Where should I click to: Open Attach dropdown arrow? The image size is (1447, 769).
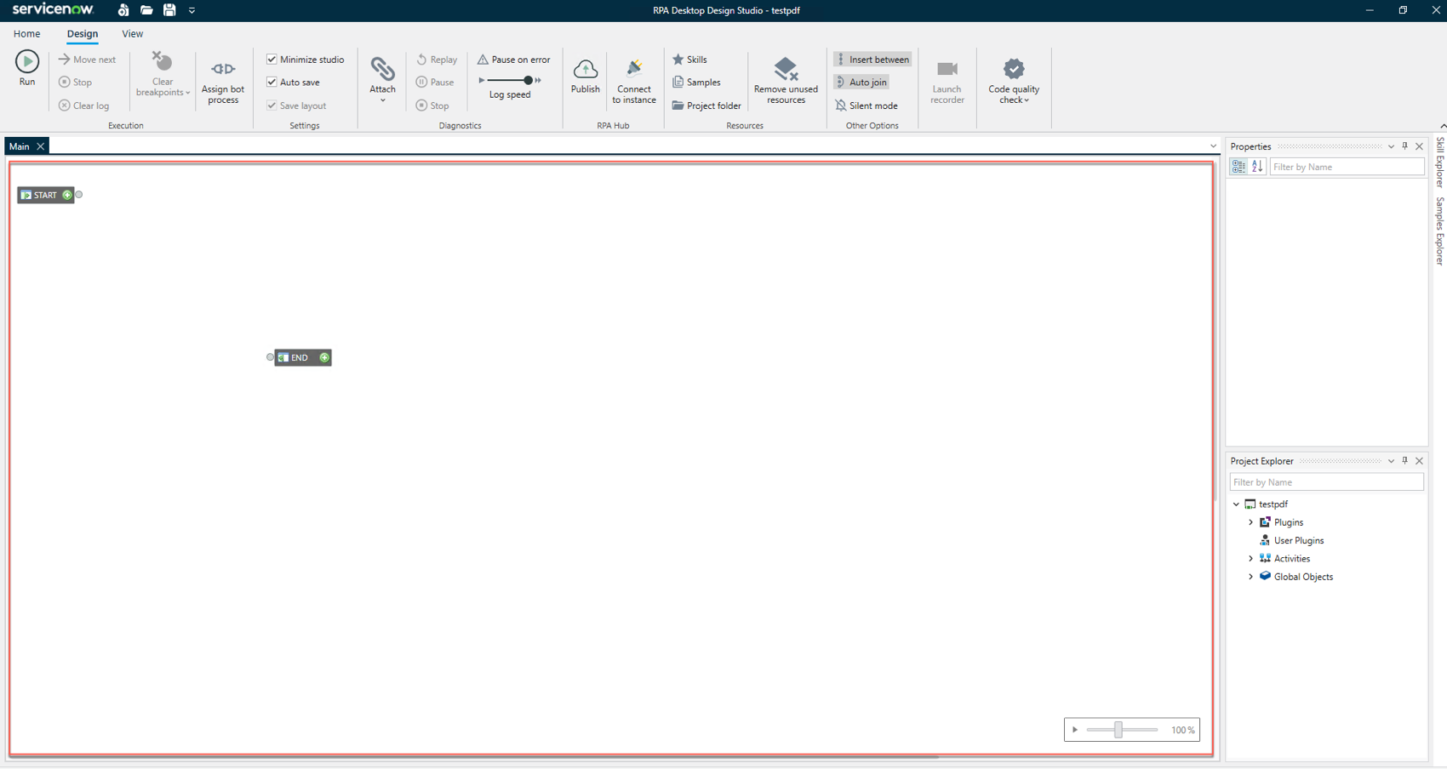click(x=383, y=100)
